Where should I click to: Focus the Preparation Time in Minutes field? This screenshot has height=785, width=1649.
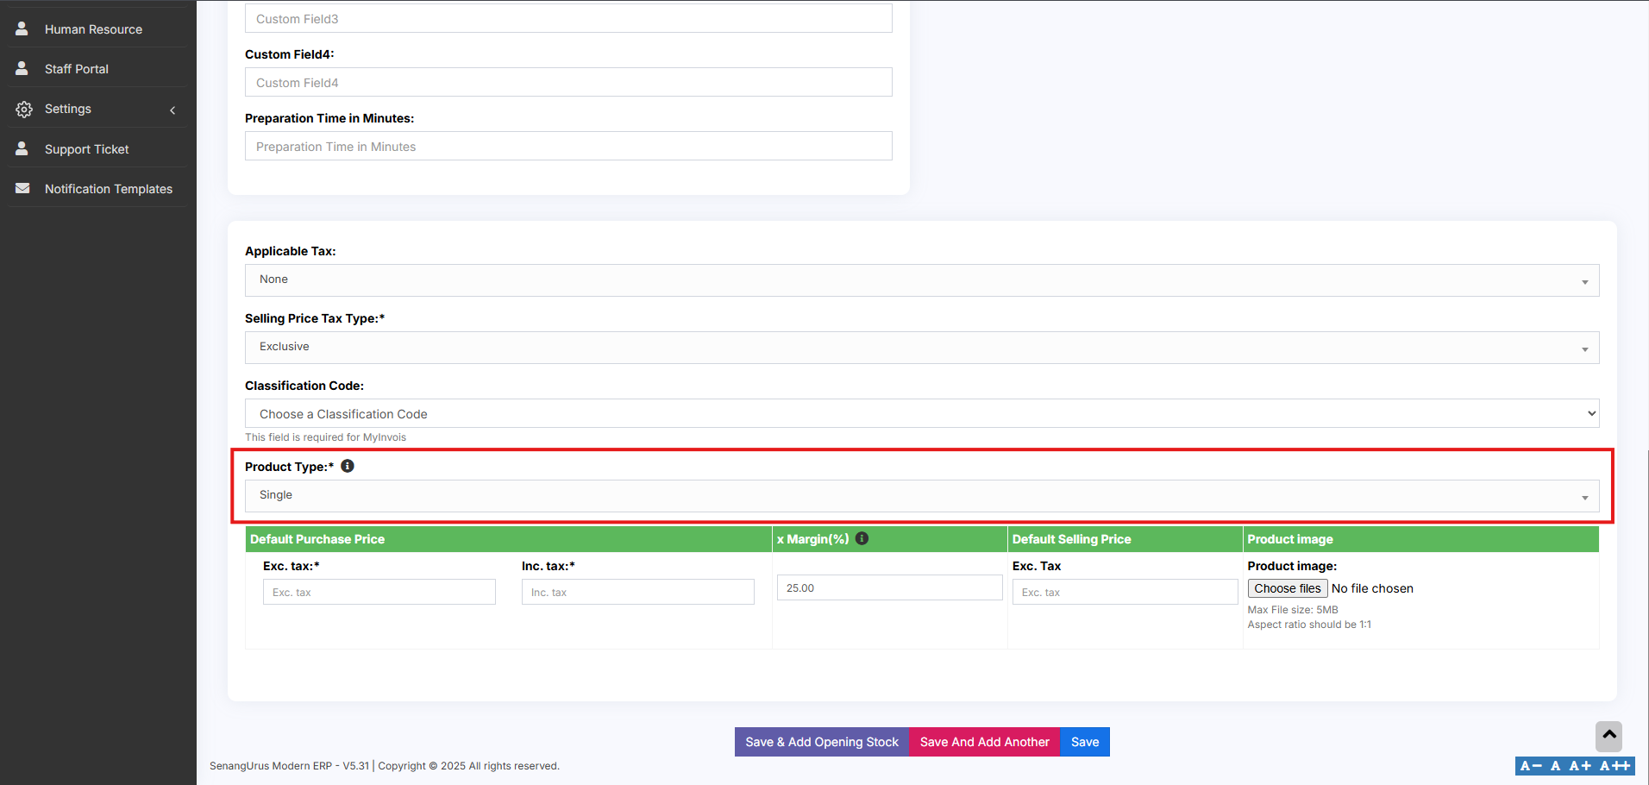(x=568, y=147)
